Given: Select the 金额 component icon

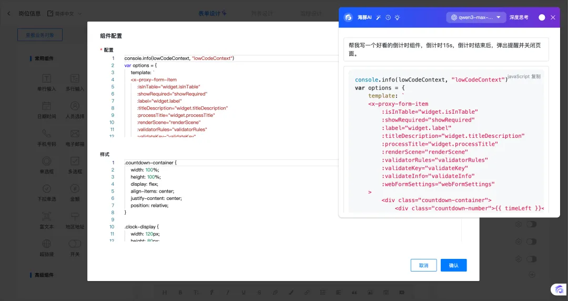Looking at the screenshot, I should tap(75, 188).
